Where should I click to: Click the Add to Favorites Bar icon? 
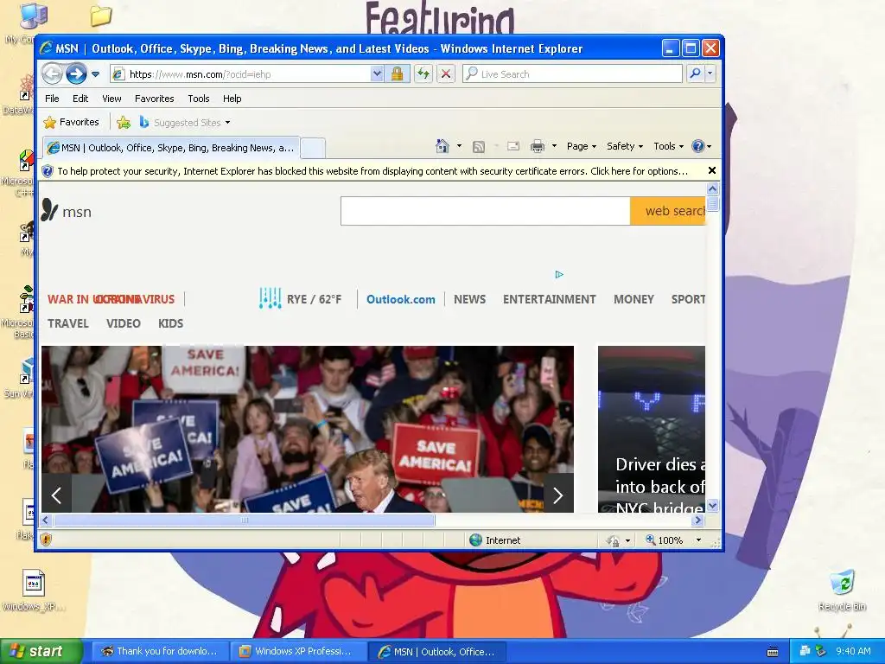(x=124, y=122)
